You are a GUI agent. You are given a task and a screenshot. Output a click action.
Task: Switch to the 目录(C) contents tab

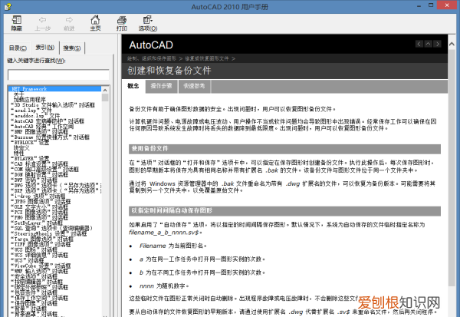tap(18, 48)
